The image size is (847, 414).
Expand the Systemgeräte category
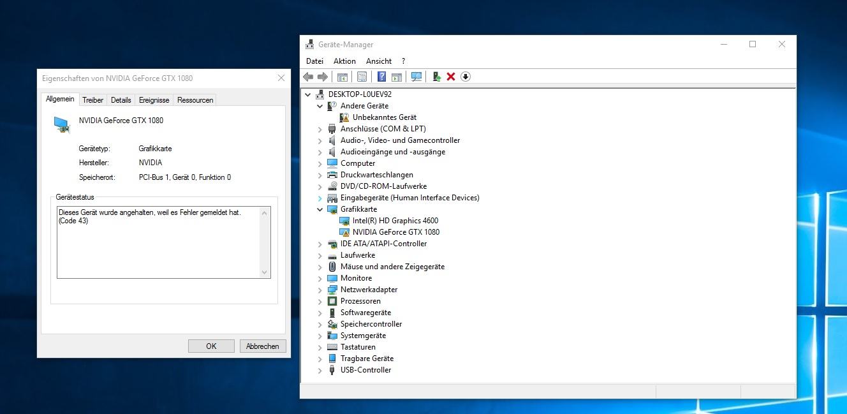pyautogui.click(x=320, y=336)
